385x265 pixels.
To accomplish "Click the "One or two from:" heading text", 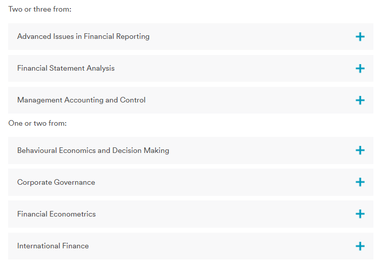I will 37,123.
